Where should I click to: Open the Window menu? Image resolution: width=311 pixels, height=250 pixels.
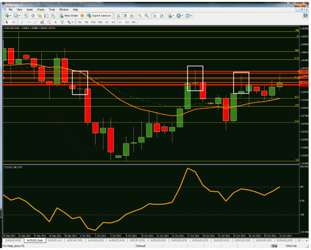point(64,9)
